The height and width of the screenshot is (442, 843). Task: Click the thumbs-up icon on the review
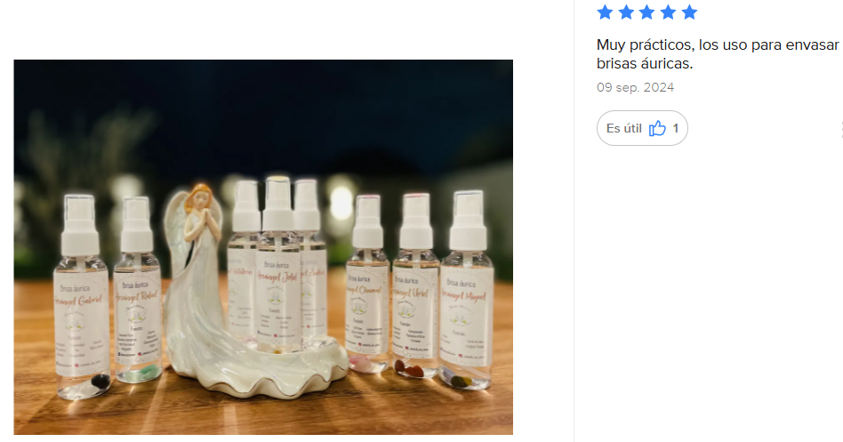tap(657, 128)
